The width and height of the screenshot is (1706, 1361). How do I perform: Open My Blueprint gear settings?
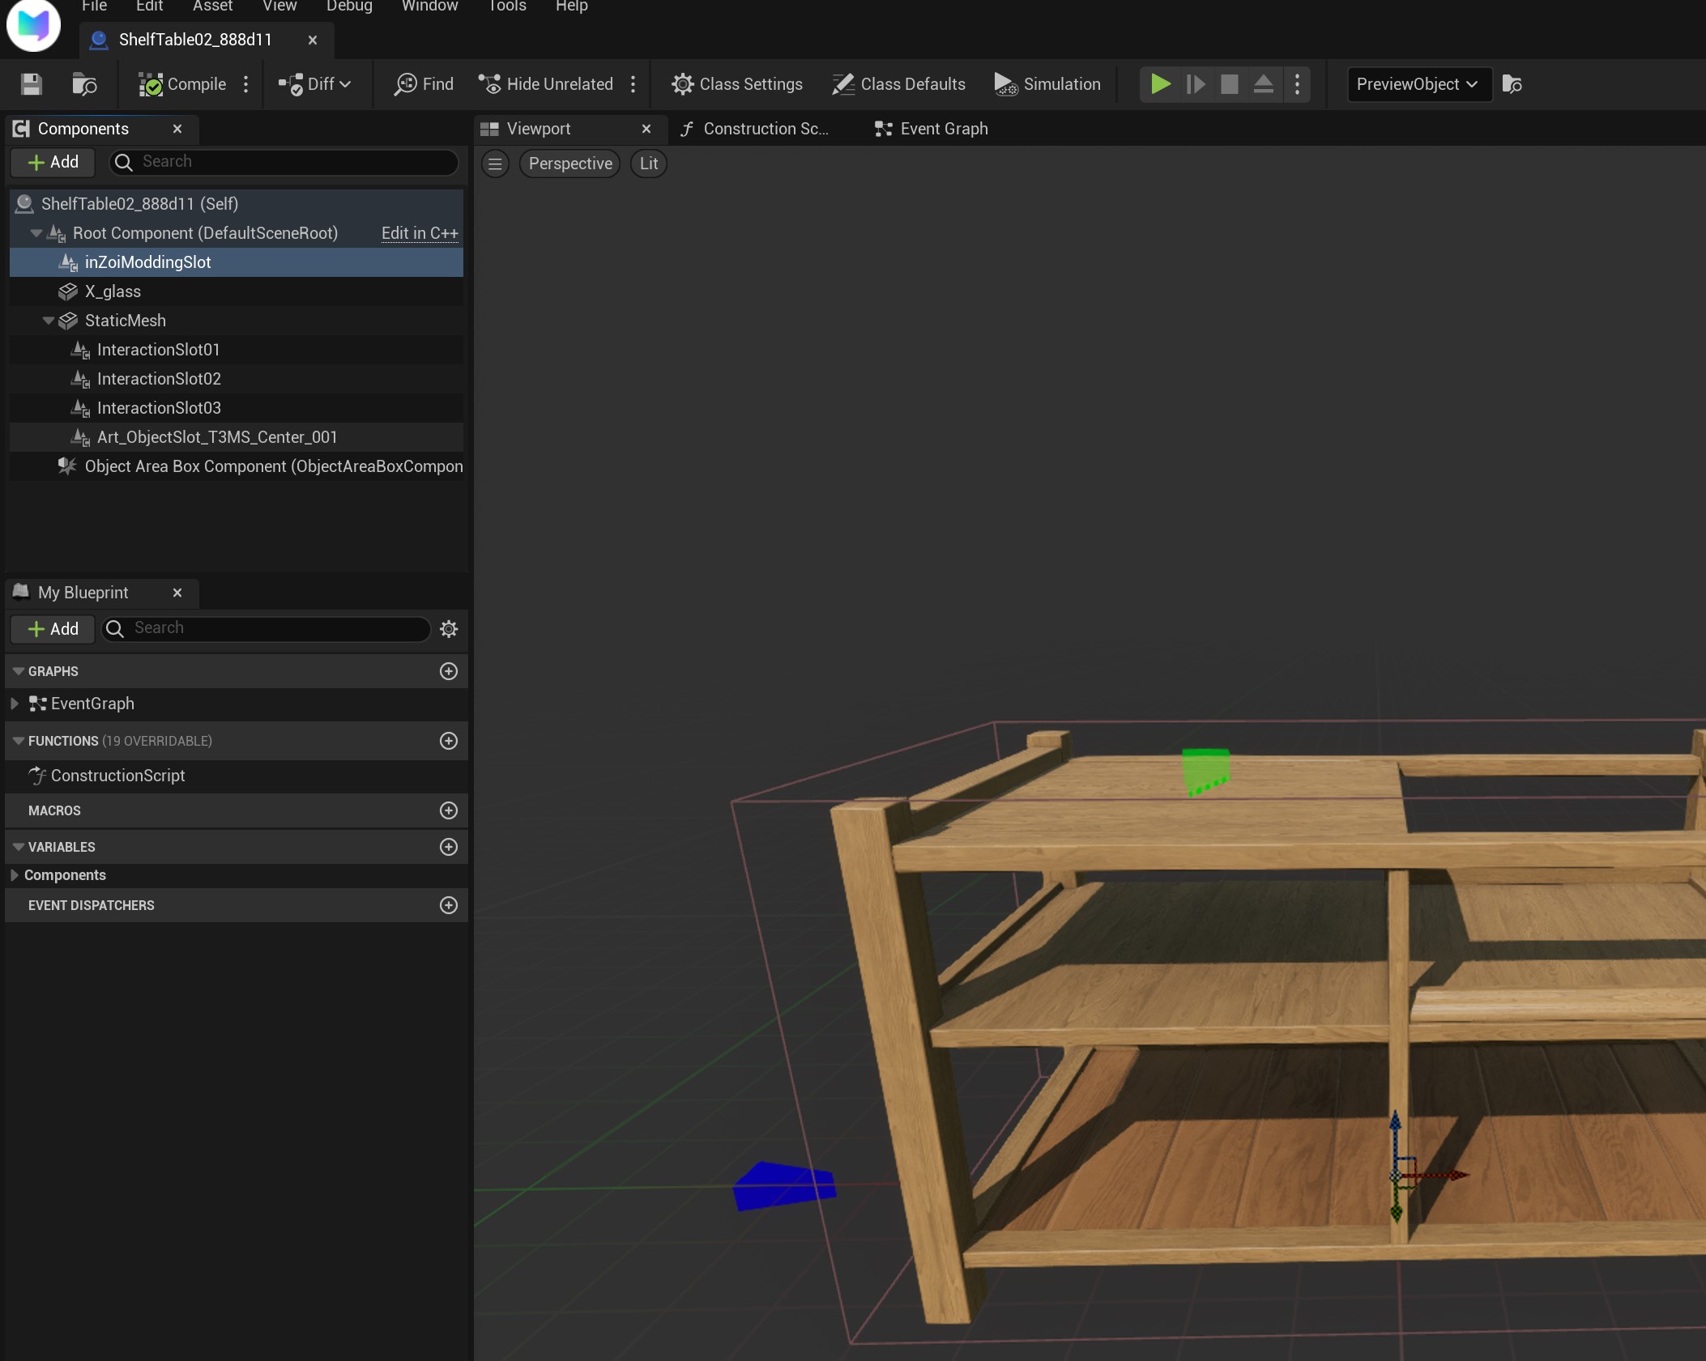(x=449, y=629)
